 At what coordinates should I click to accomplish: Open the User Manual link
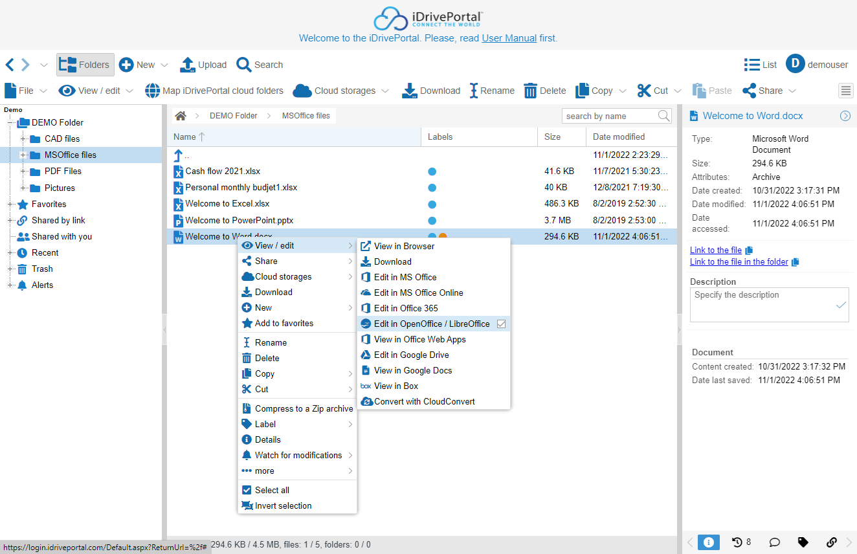509,38
